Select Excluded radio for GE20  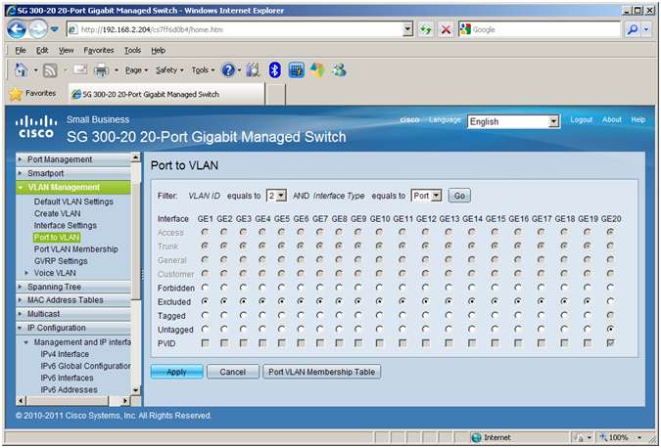[610, 301]
